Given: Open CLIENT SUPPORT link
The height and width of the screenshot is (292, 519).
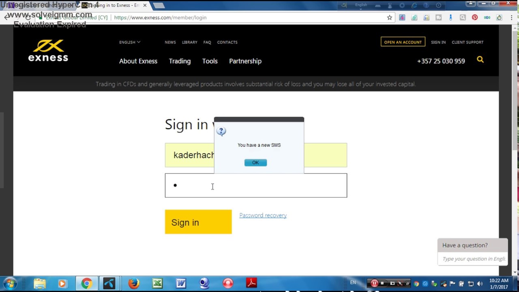Looking at the screenshot, I should pos(468,42).
